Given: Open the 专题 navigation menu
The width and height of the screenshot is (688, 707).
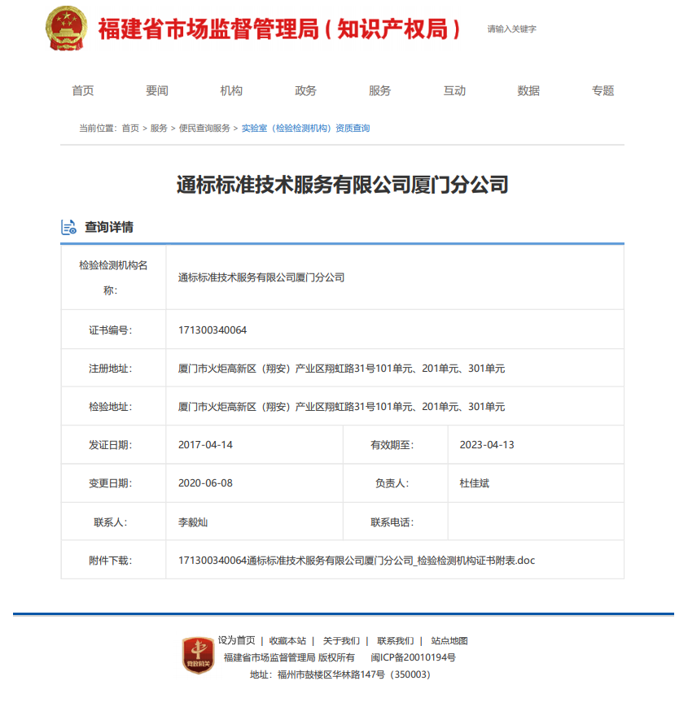Looking at the screenshot, I should click(603, 90).
